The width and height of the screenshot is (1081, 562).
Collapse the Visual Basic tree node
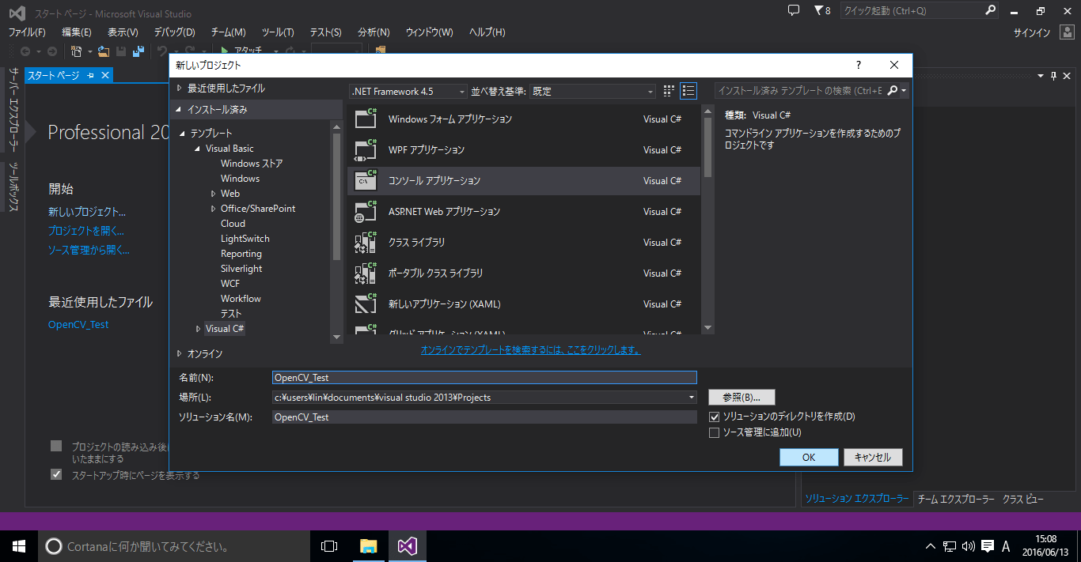[198, 149]
